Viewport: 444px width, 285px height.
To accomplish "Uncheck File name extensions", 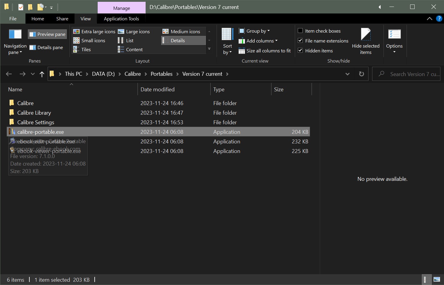I will point(300,40).
